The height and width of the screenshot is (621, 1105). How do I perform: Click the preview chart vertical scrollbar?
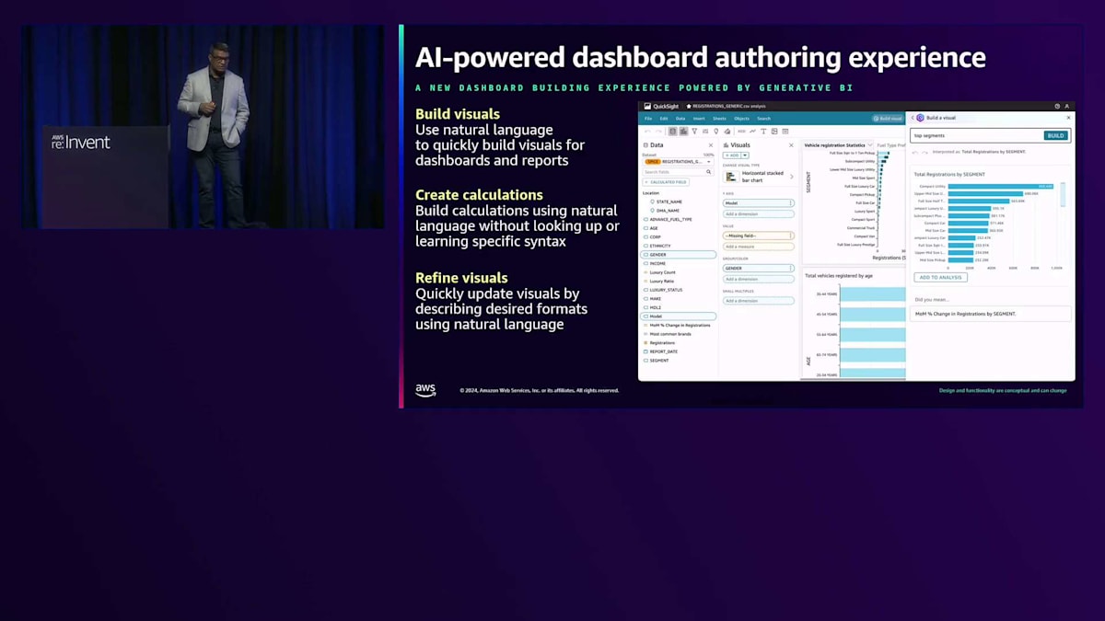(x=1063, y=195)
